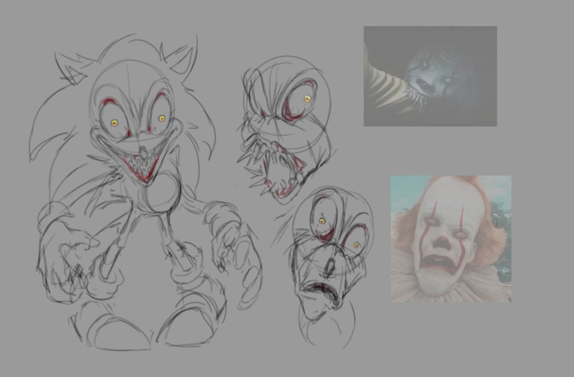The width and height of the screenshot is (574, 377).
Task: Select the daylight clown face reference photo
Action: pyautogui.click(x=450, y=238)
